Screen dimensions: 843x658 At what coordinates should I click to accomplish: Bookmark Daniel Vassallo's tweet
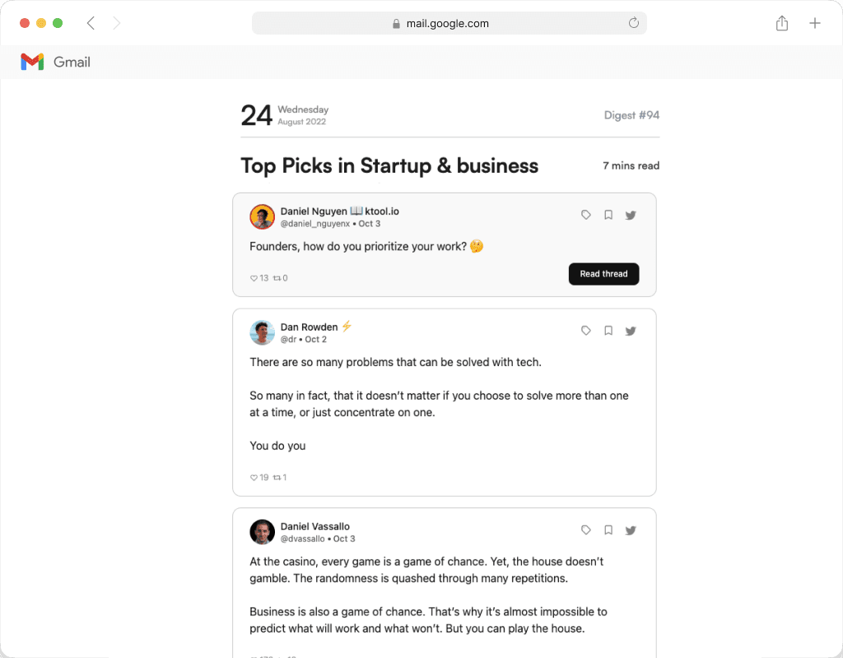pyautogui.click(x=608, y=530)
